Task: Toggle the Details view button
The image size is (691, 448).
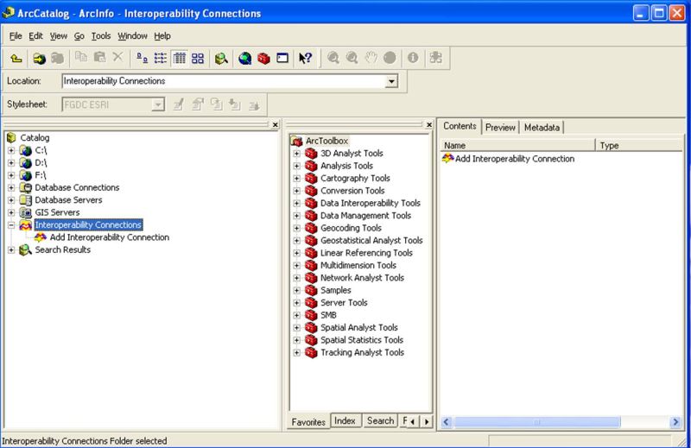Action: pyautogui.click(x=180, y=58)
